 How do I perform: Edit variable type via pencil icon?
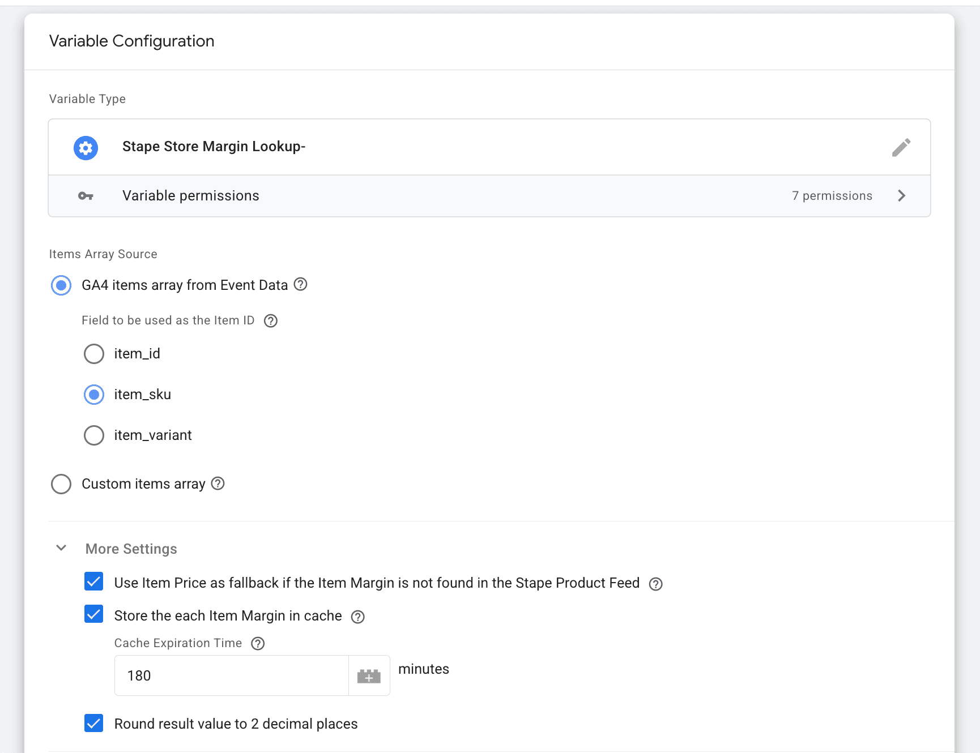coord(901,147)
